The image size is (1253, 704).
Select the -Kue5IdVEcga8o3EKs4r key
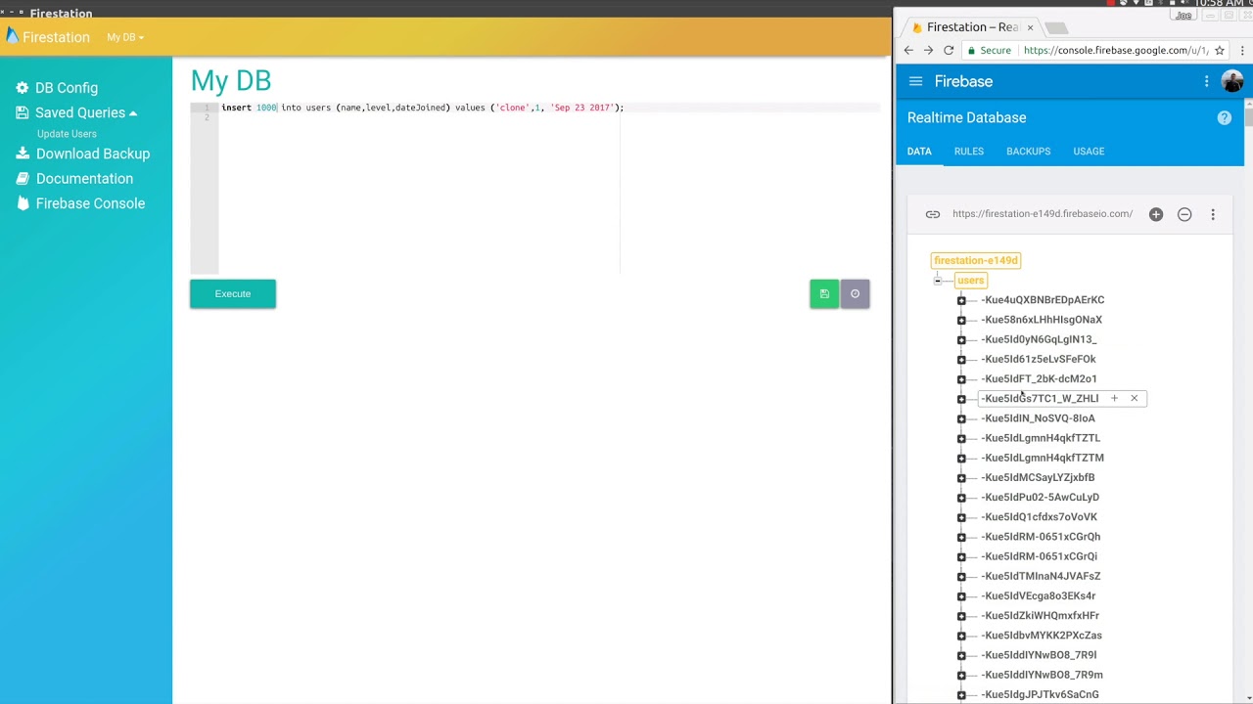coord(1038,595)
